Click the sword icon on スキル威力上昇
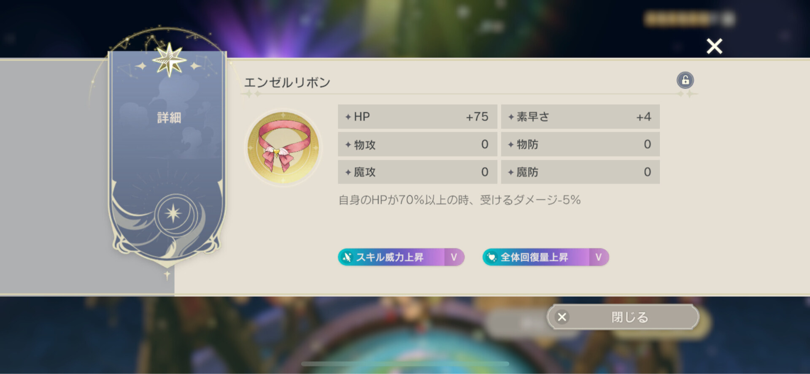The width and height of the screenshot is (810, 374). (x=347, y=257)
